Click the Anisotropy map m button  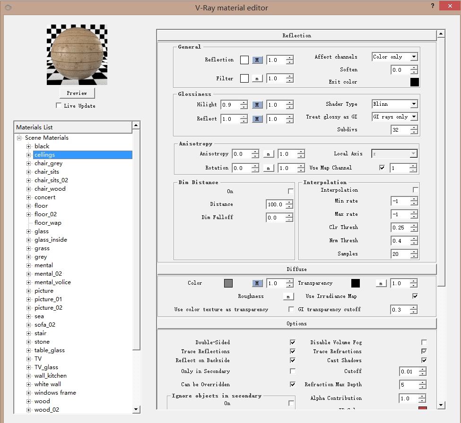pos(268,154)
